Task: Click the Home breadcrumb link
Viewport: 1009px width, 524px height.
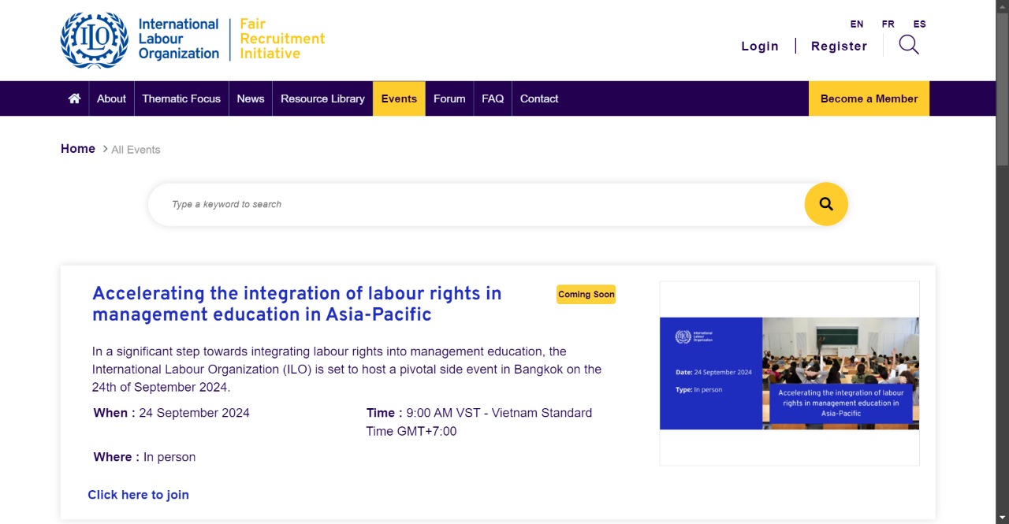Action: [x=78, y=149]
